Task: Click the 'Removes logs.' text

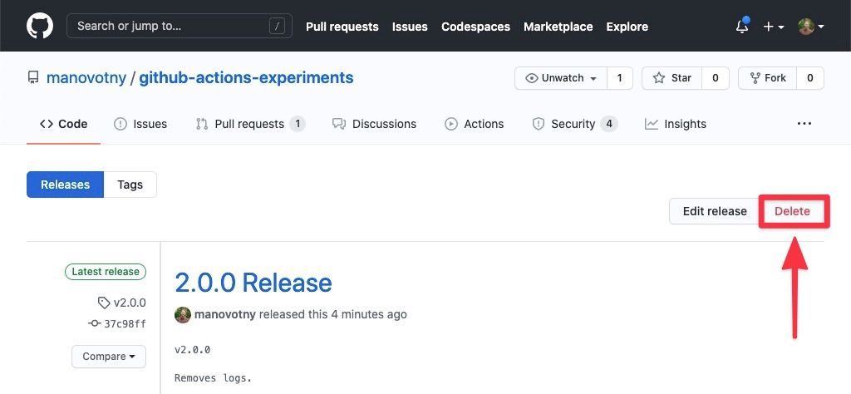Action: 214,377
